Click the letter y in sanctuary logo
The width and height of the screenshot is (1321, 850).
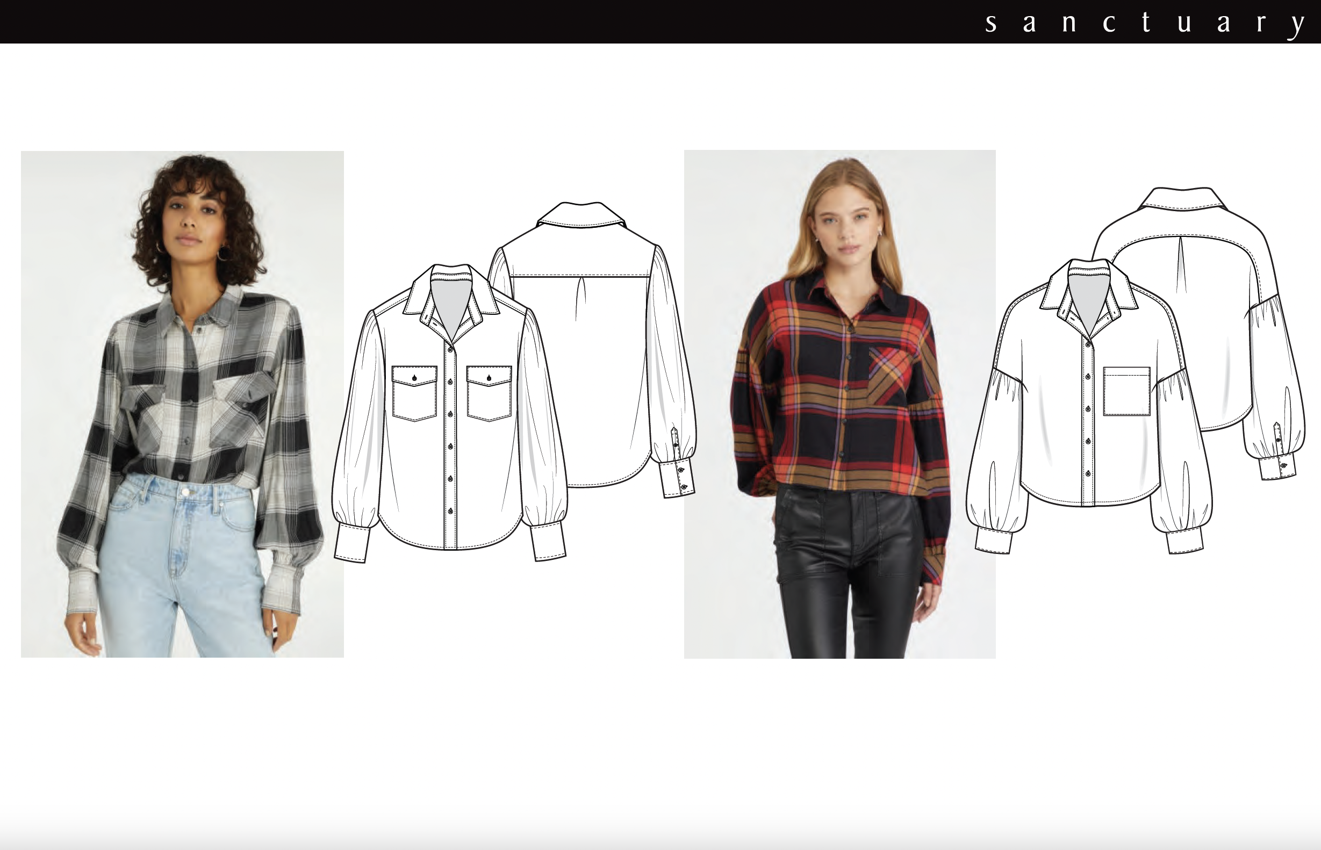tap(1297, 25)
